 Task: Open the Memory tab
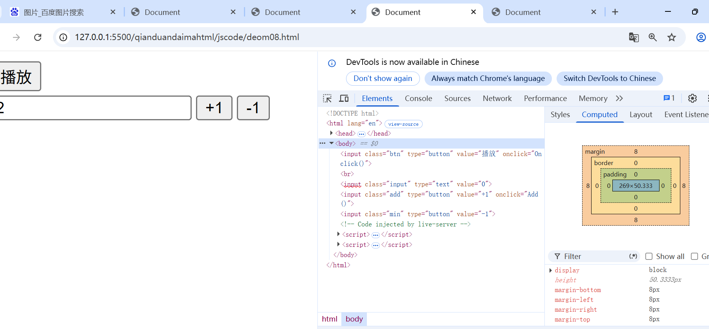[593, 98]
